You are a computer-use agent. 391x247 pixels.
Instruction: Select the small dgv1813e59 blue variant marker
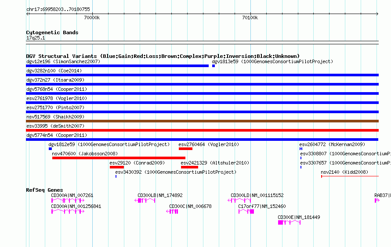214,66
